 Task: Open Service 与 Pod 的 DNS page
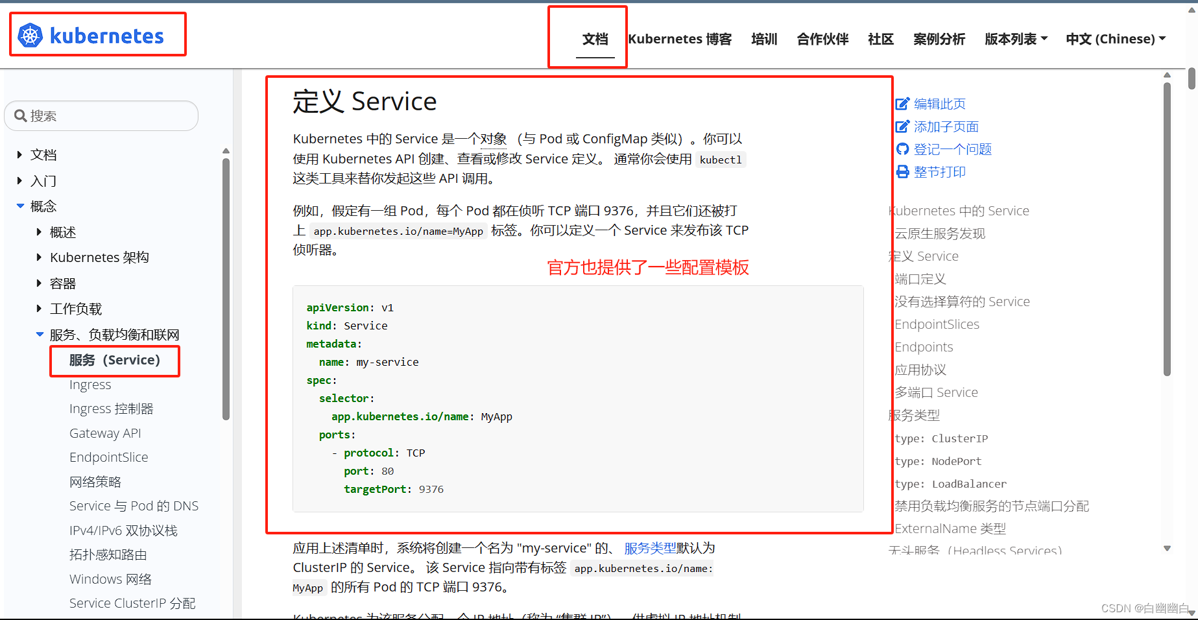point(134,506)
